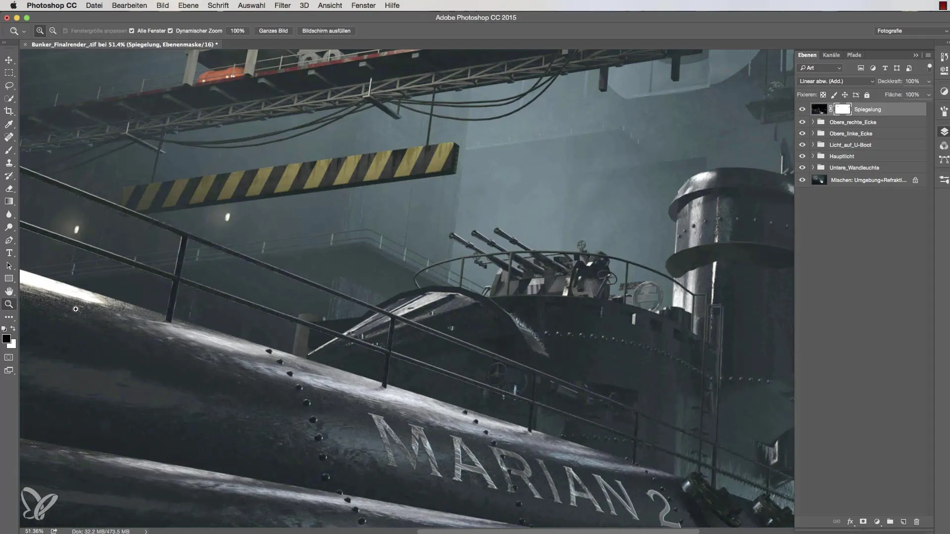
Task: Switch to the Pfade tab
Action: click(x=854, y=55)
